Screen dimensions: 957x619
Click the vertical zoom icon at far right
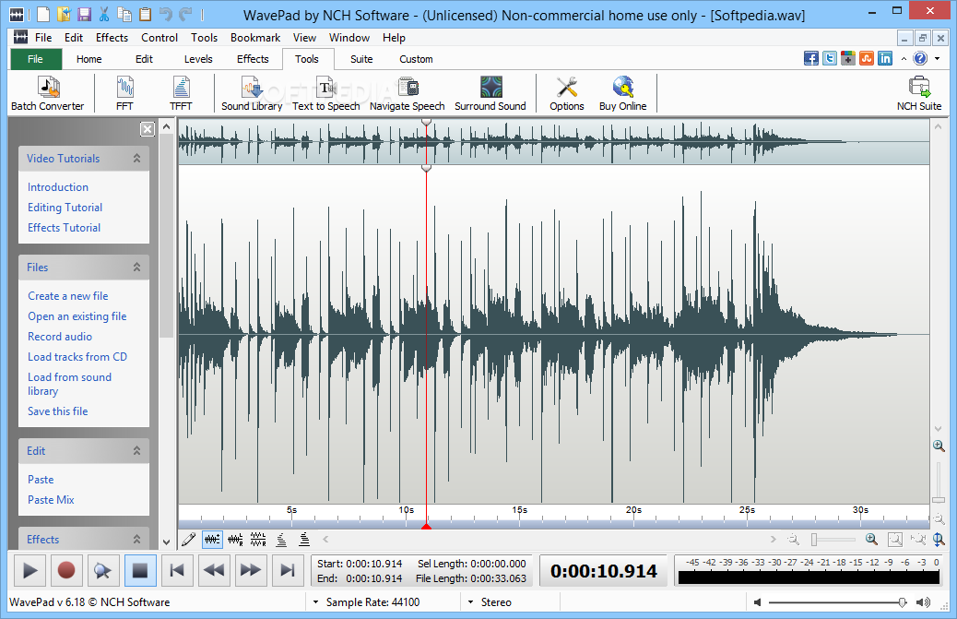(x=939, y=539)
